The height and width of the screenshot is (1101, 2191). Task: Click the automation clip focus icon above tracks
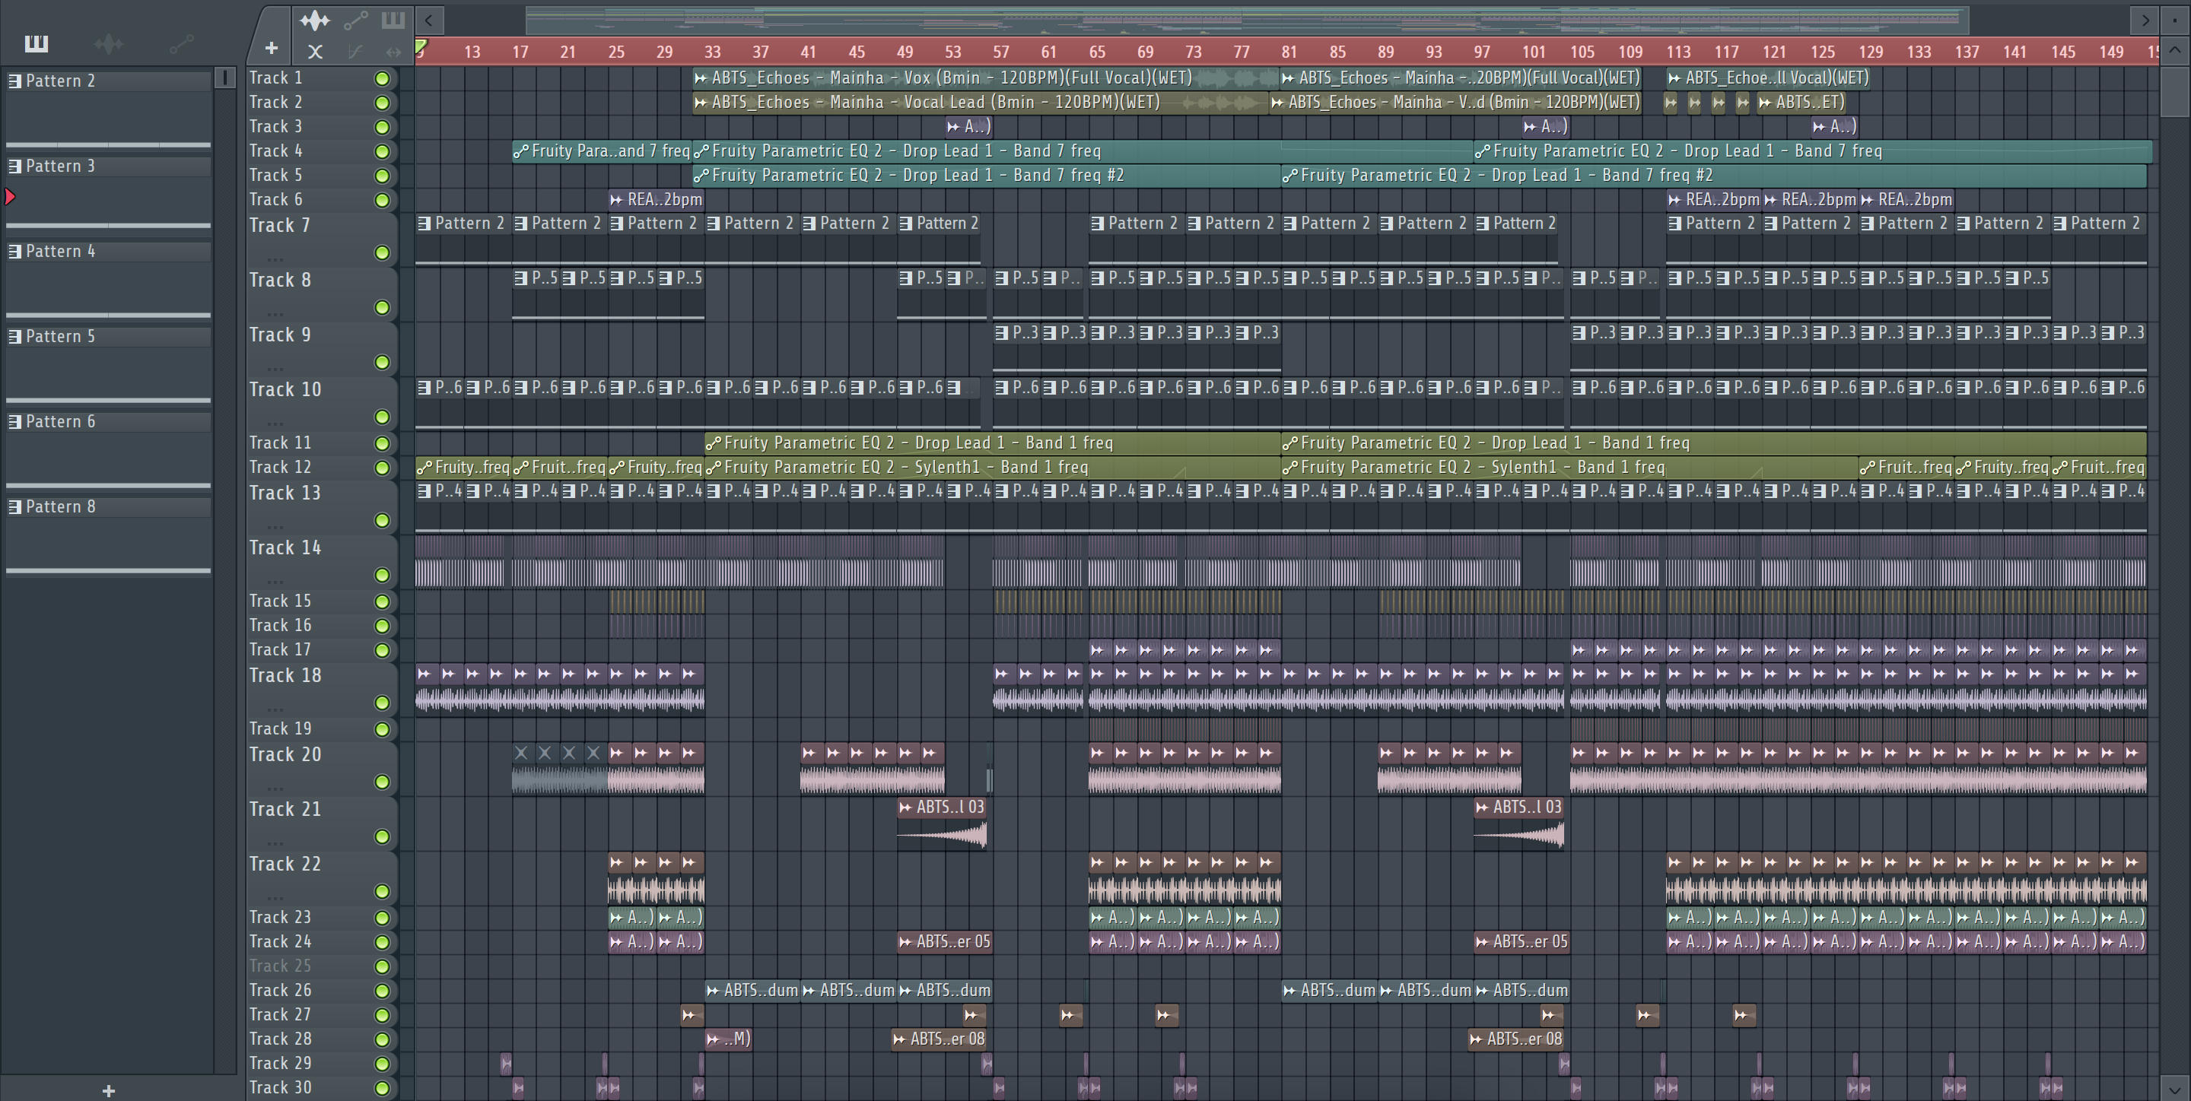(355, 21)
